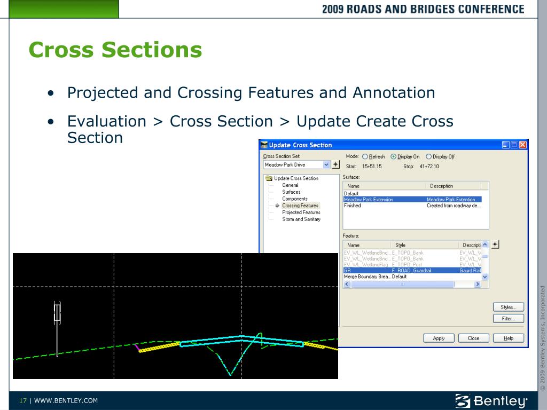Click the Bentley logo
547x410 pixels.
click(x=491, y=401)
